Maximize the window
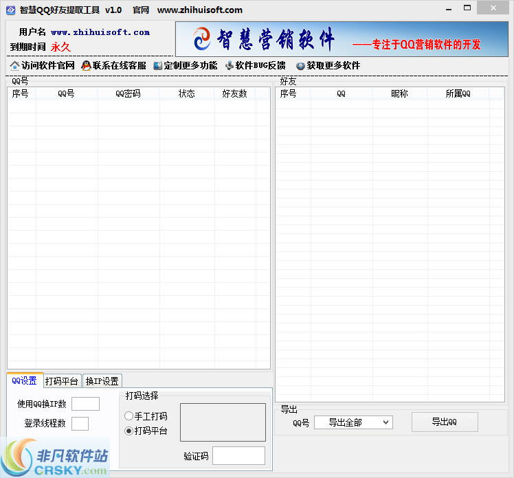 pos(467,8)
